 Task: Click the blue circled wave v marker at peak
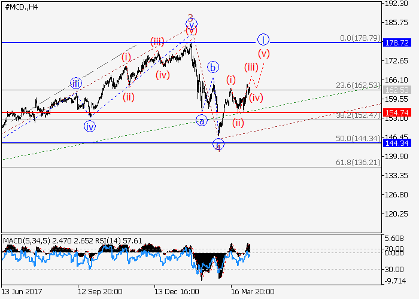click(191, 25)
